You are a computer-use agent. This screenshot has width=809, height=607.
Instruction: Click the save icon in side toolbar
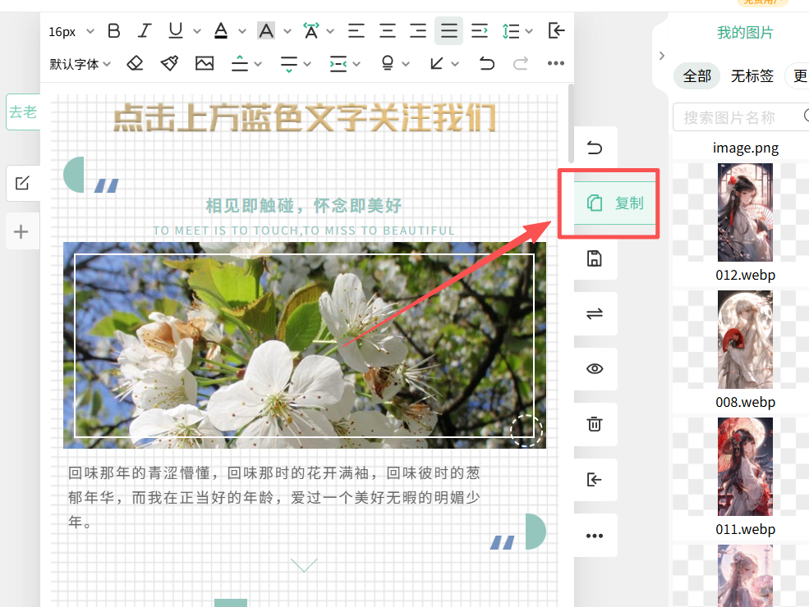pos(595,258)
